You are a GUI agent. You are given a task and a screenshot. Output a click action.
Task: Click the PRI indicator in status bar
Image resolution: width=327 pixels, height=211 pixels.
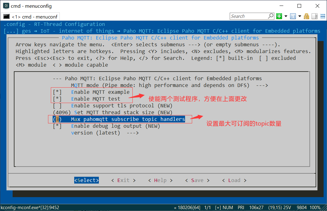pyautogui.click(x=241, y=208)
